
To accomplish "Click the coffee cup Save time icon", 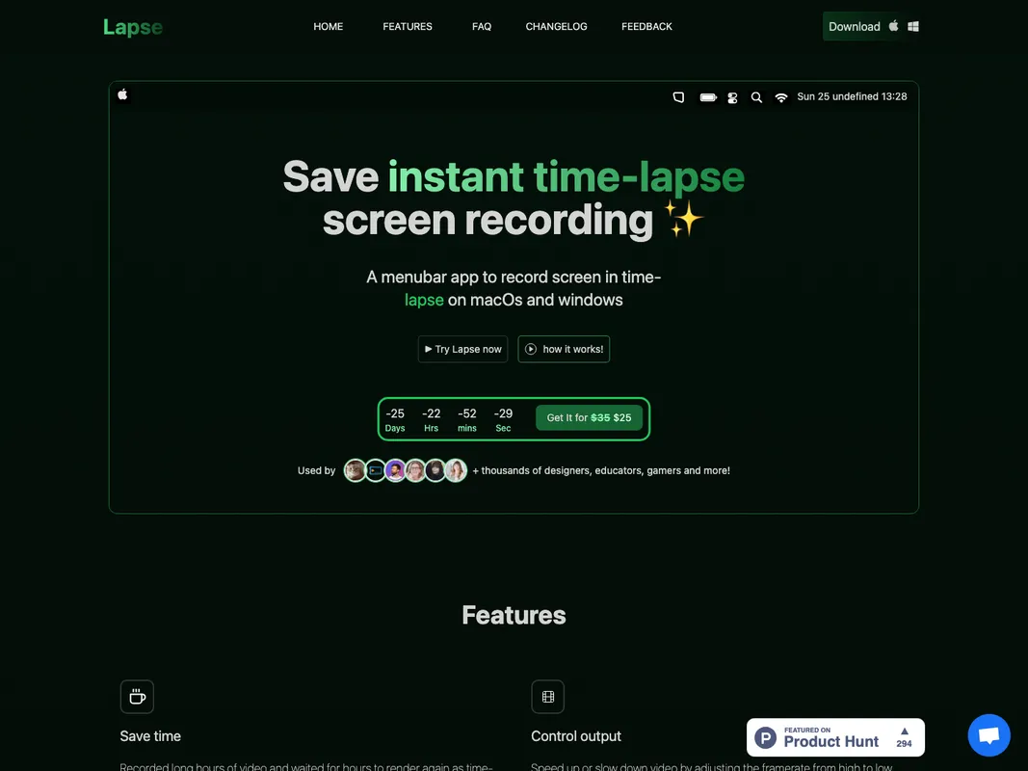I will [x=137, y=696].
